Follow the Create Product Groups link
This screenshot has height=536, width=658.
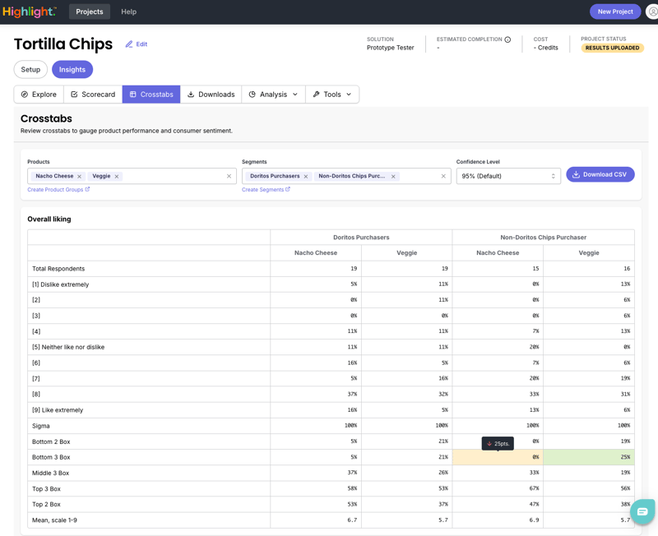(x=58, y=190)
